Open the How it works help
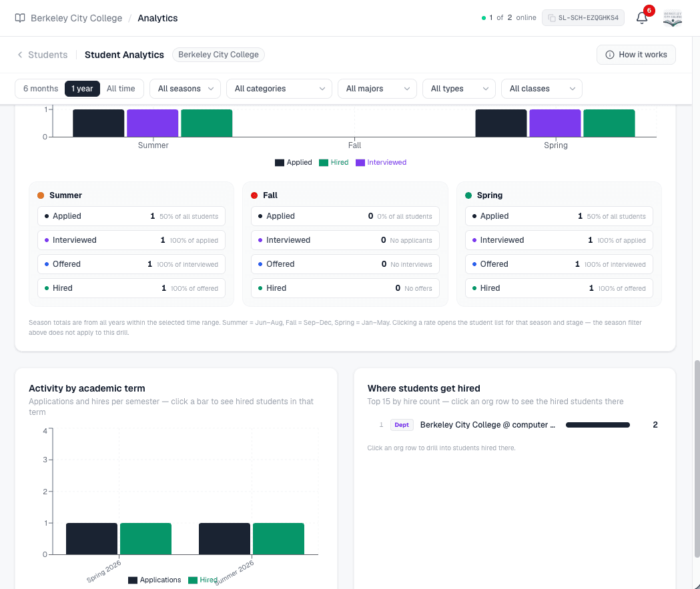This screenshot has width=700, height=589. 636,55
